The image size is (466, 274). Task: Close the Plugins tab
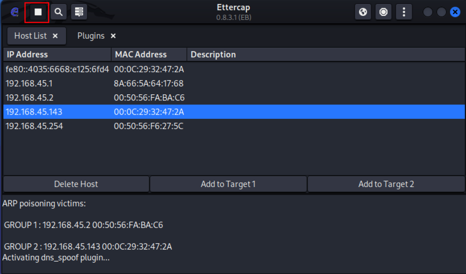coord(113,36)
